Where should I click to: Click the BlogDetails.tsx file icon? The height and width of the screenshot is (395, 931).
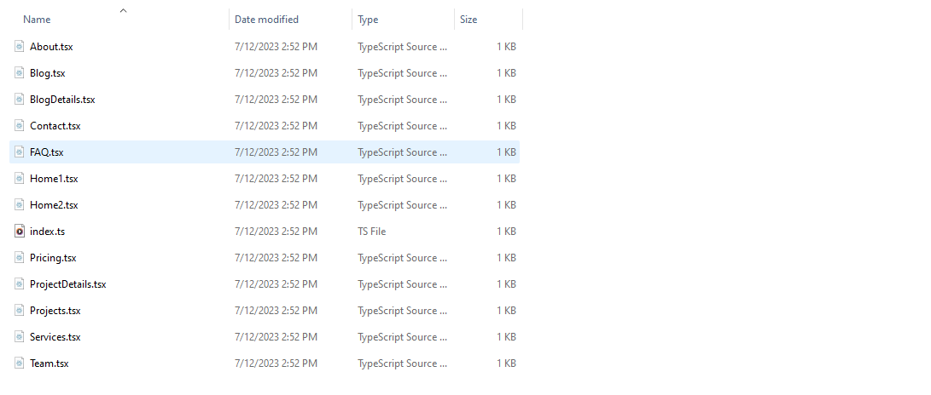20,100
